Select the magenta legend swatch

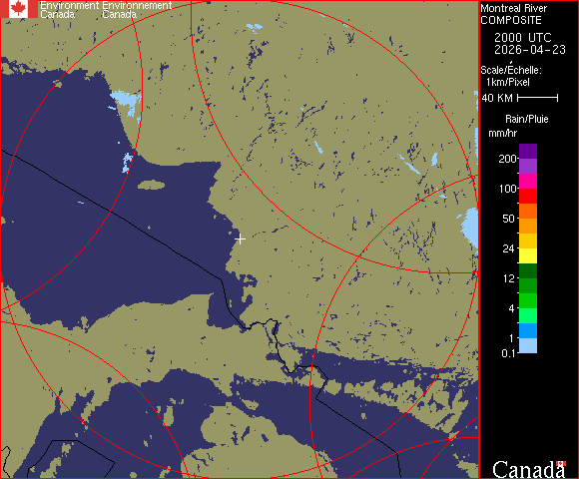(528, 182)
